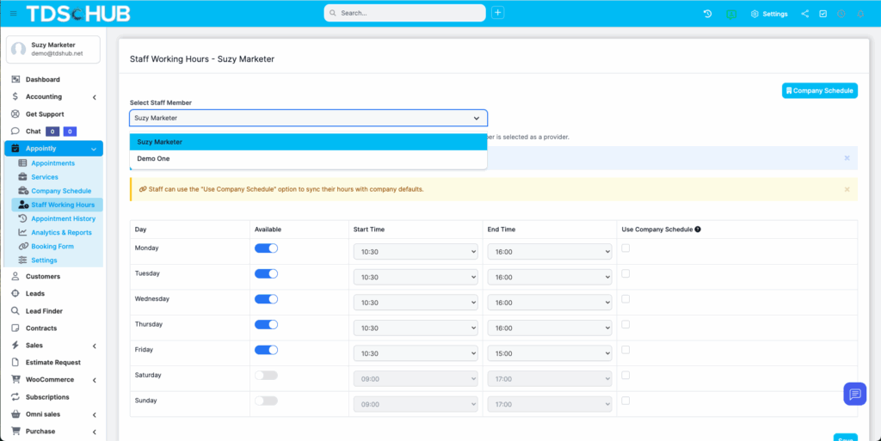Image resolution: width=881 pixels, height=441 pixels.
Task: Open the to-do checkbox icon in header
Action: coord(823,14)
